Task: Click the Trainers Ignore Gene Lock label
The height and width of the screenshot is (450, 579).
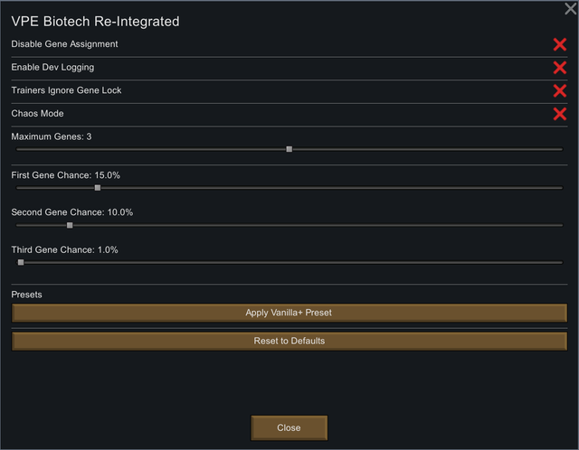Action: tap(66, 90)
